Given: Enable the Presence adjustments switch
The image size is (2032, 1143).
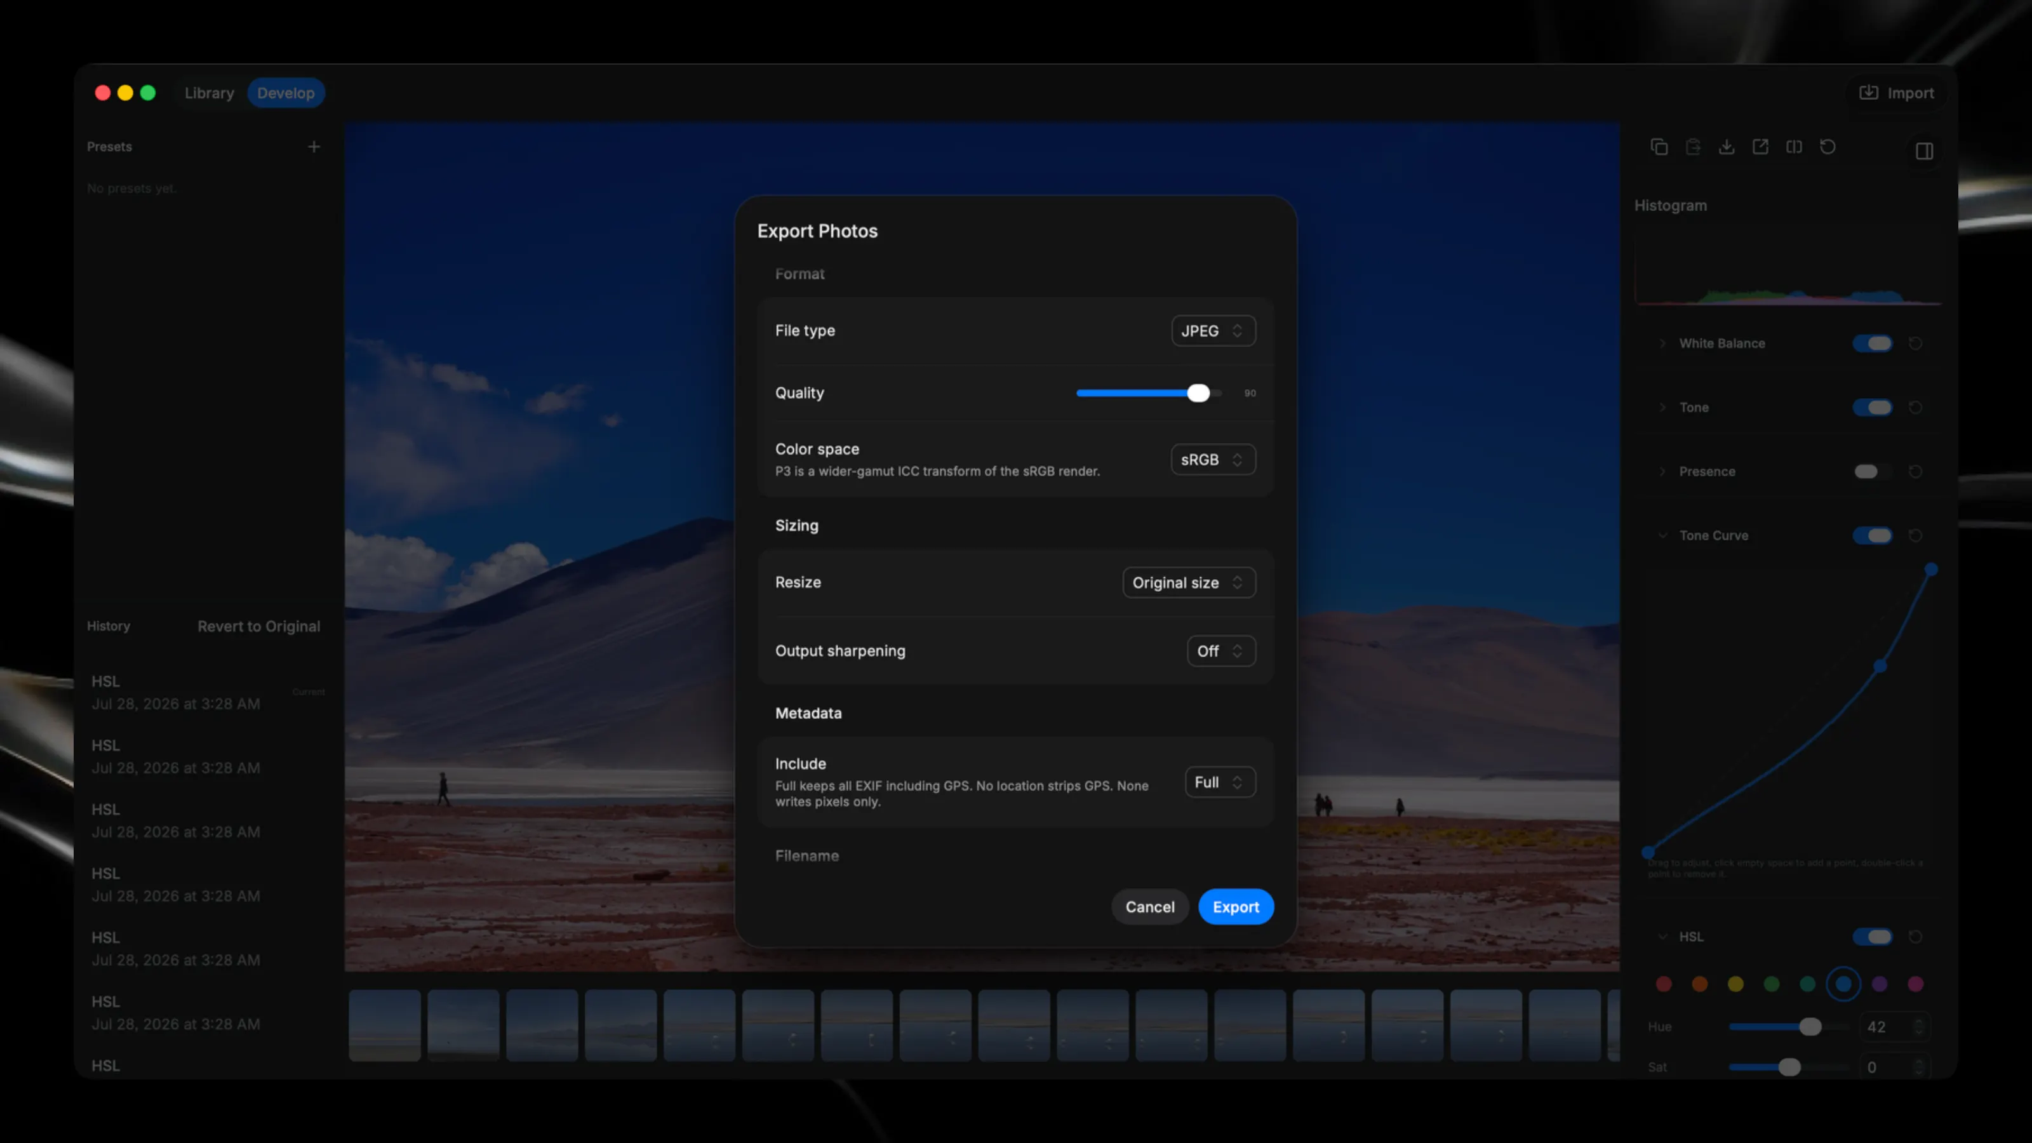Looking at the screenshot, I should tap(1872, 471).
